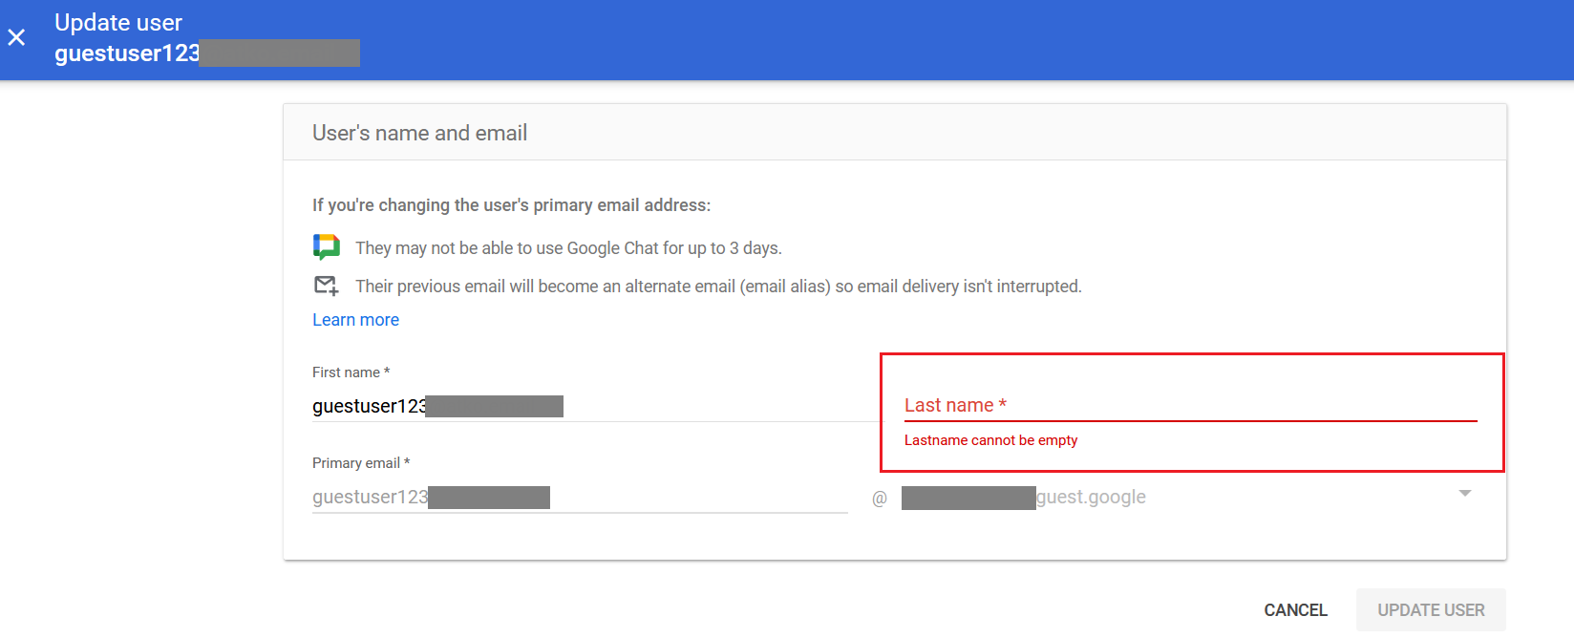Click the "Update user" header title
Viewport: 1574px width, 638px height.
click(118, 23)
